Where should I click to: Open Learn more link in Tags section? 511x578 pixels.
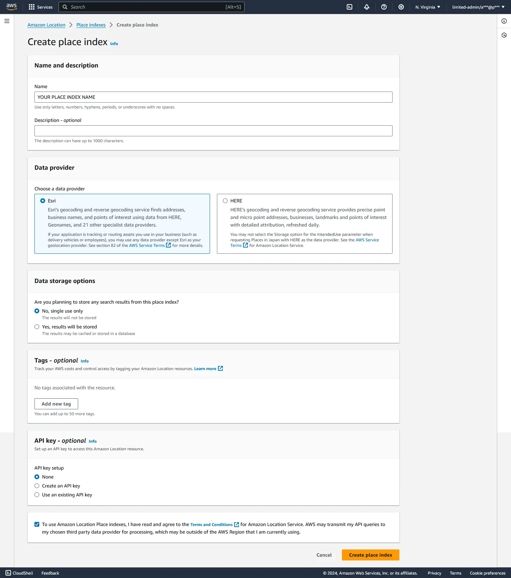[205, 369]
